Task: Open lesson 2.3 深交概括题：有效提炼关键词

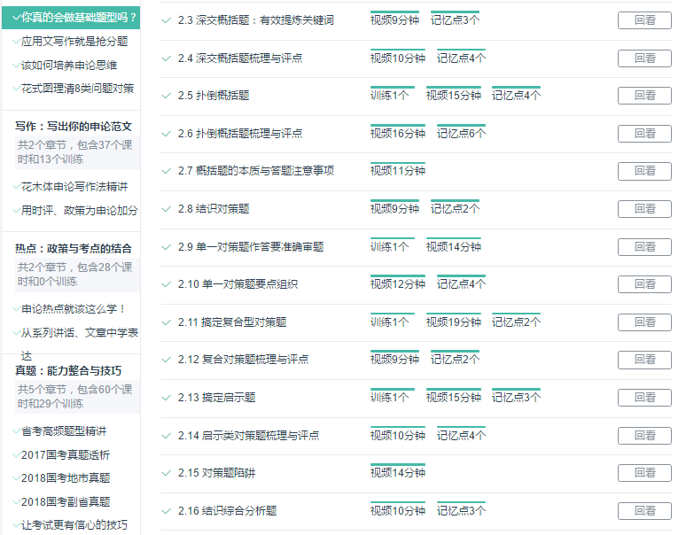Action: (x=256, y=20)
